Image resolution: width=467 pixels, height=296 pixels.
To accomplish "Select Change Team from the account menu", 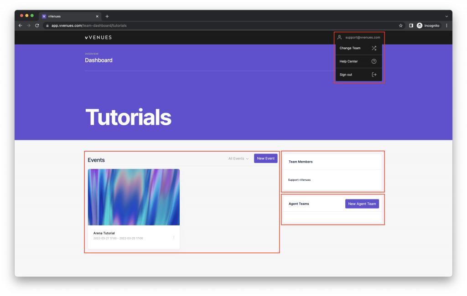I will point(358,48).
